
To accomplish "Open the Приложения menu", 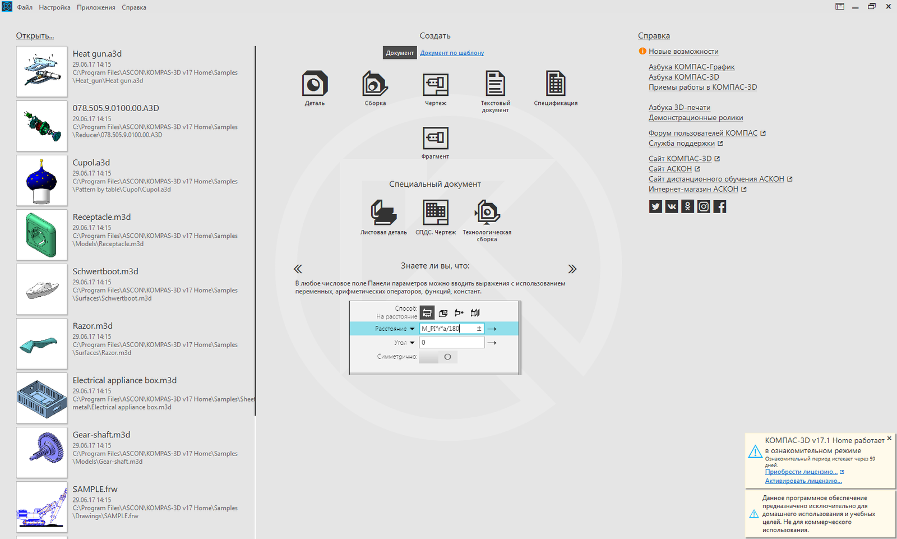I will (96, 7).
